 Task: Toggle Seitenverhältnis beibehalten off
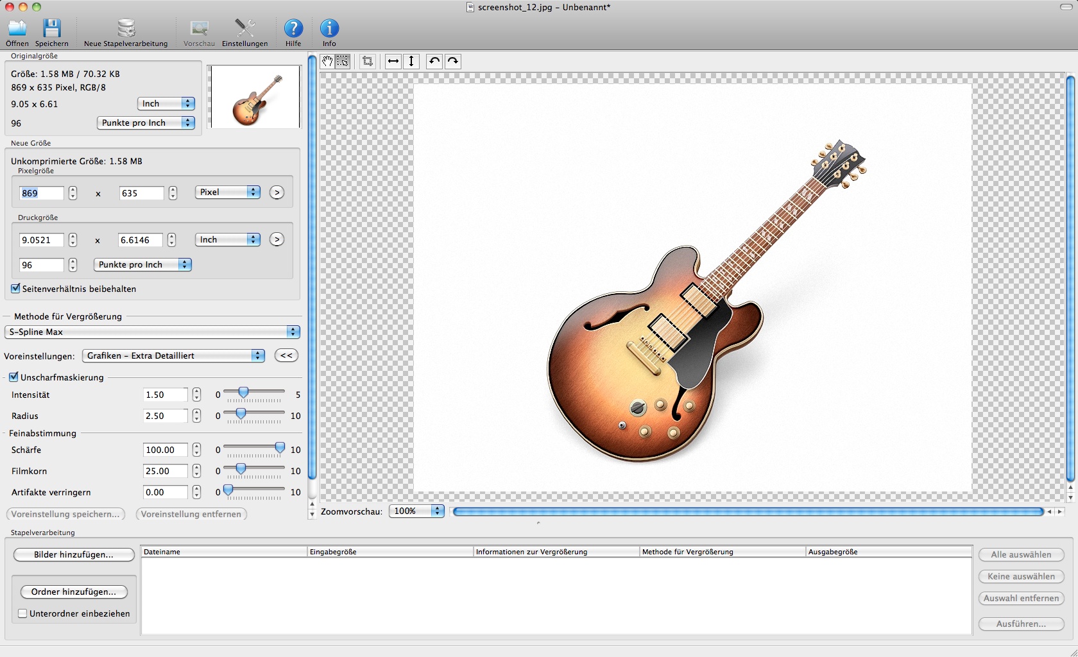pos(15,289)
